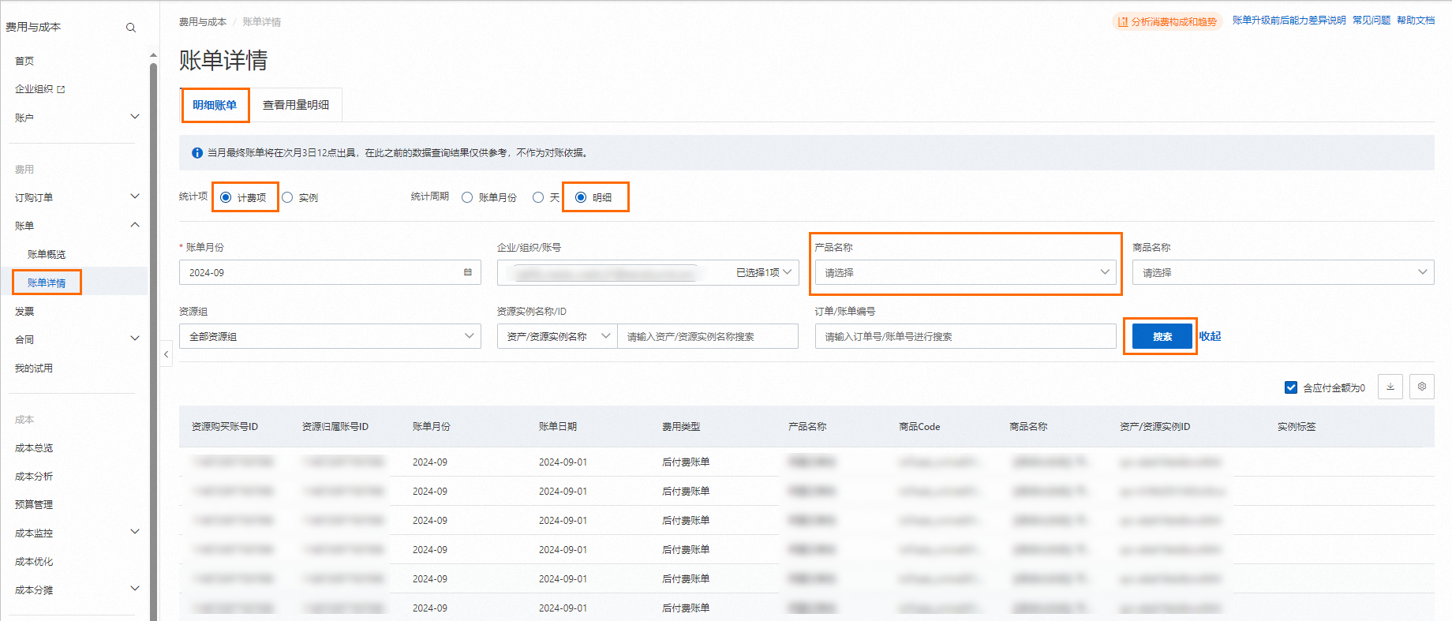
Task: Select 明细 statistics period radio
Action: (581, 197)
